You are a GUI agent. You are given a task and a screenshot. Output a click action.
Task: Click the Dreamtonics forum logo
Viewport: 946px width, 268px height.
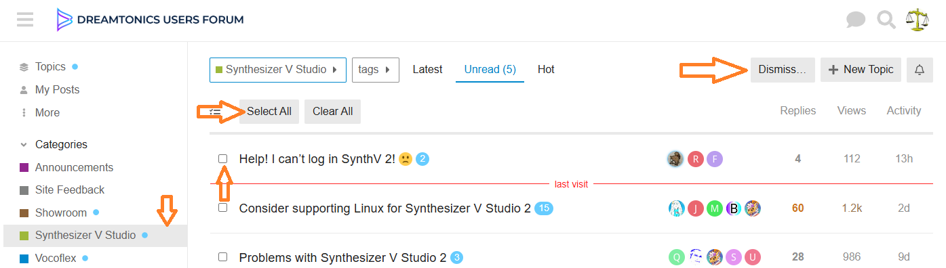point(150,20)
